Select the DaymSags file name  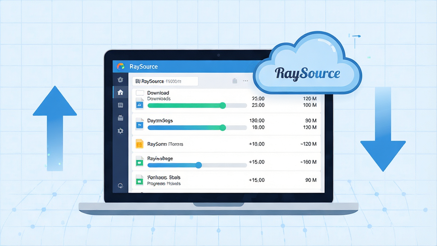[160, 120]
